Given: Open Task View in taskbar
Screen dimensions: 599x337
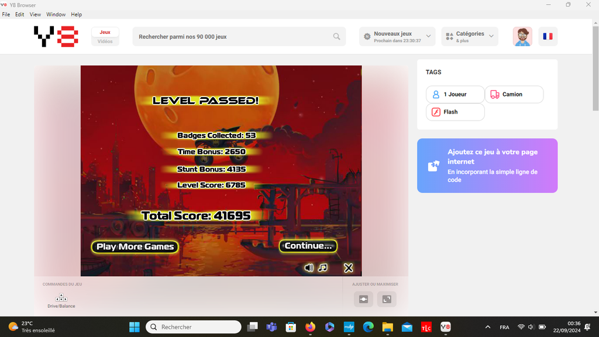Looking at the screenshot, I should point(253,327).
